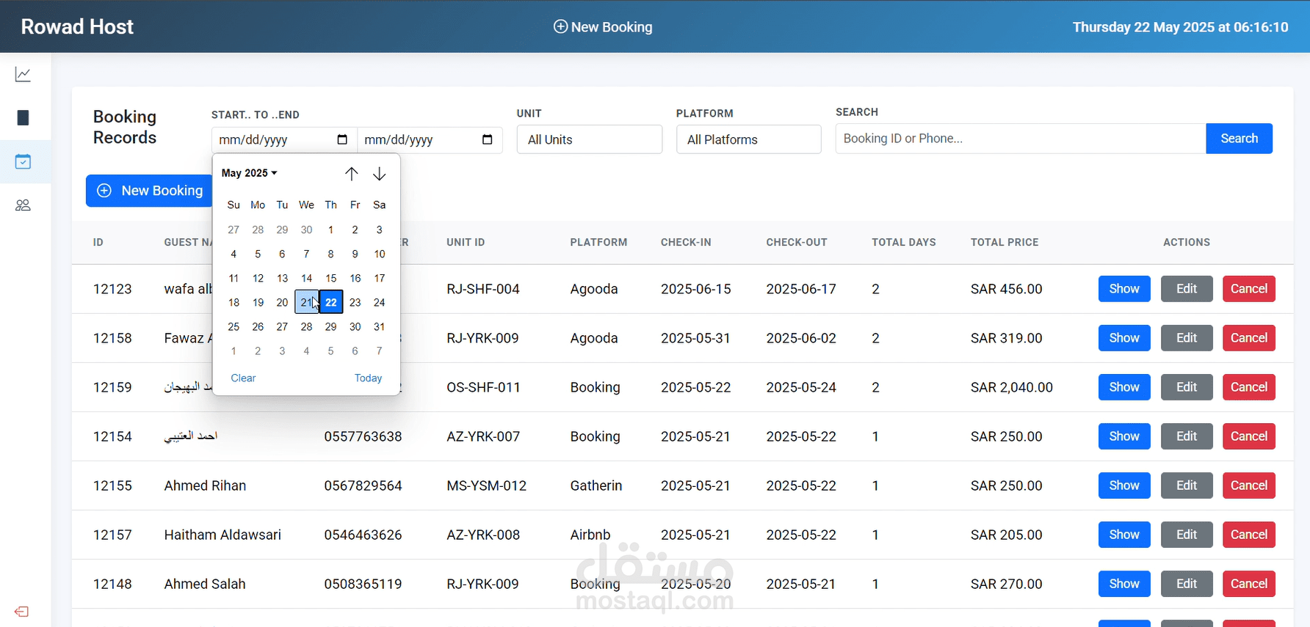Image resolution: width=1310 pixels, height=627 pixels.
Task: Click Clear link in the calendar
Action: coord(243,378)
